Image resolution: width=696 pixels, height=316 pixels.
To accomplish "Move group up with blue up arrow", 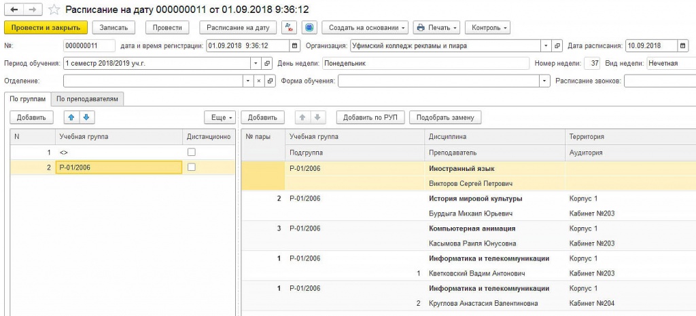I will [72, 117].
